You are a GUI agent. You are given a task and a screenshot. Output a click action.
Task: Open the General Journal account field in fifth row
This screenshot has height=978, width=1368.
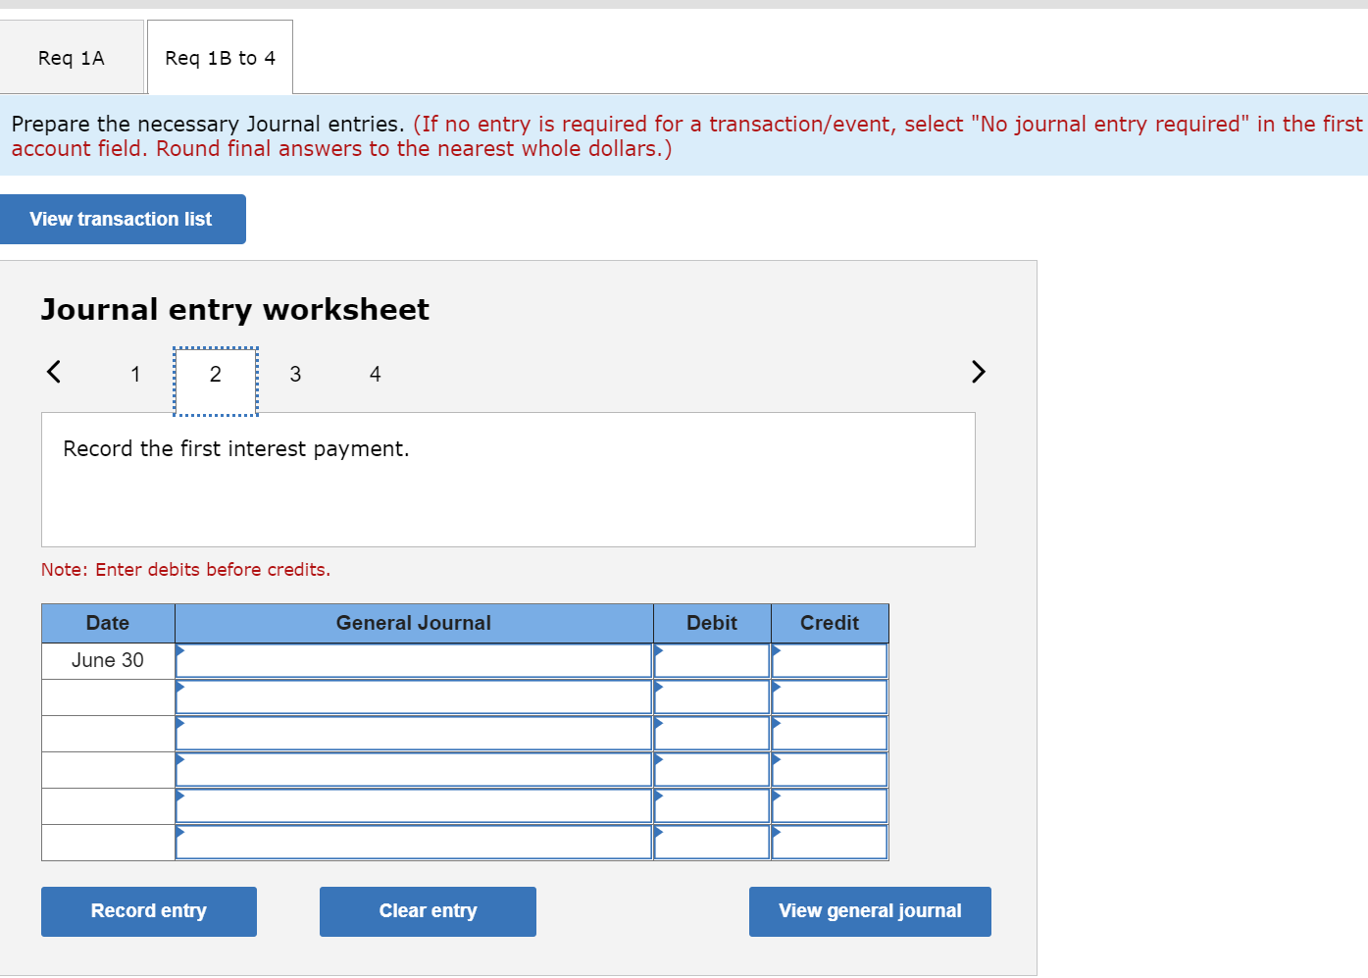[414, 805]
